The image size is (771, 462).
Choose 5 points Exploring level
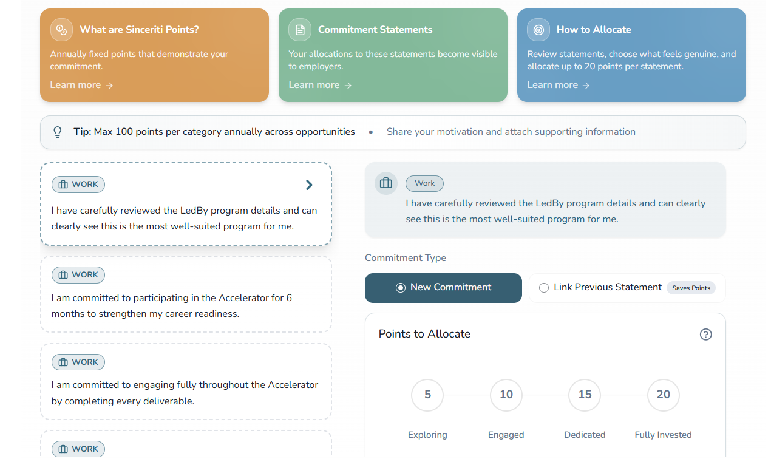(x=427, y=395)
